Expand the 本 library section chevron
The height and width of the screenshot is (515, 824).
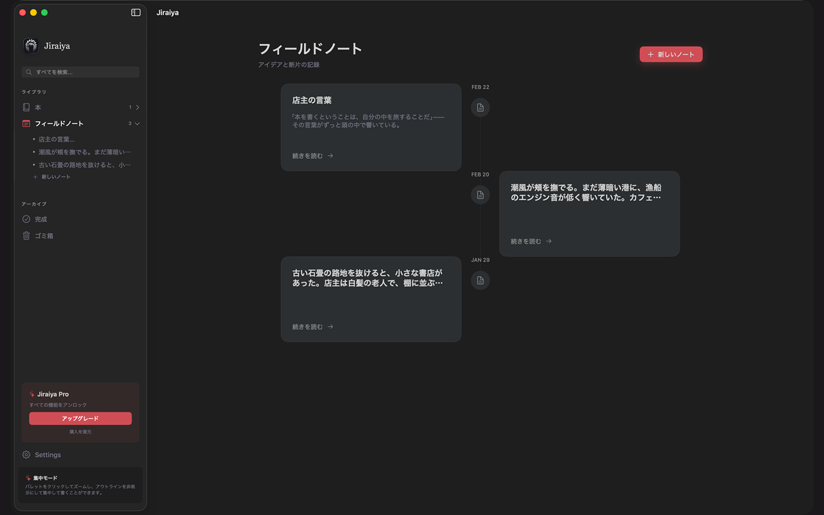pyautogui.click(x=137, y=108)
